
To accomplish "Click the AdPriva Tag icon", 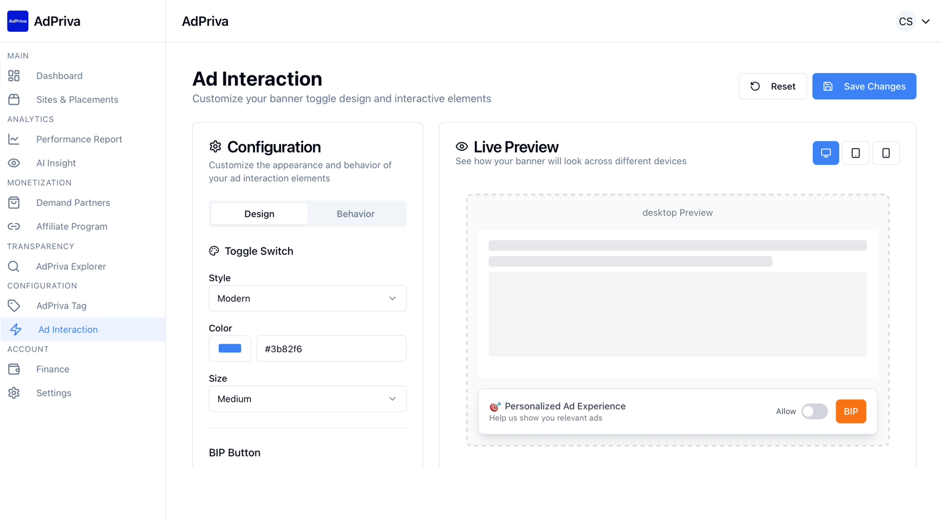I will coord(14,306).
